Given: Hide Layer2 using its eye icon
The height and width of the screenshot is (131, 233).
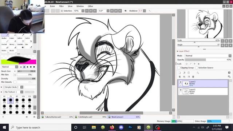Looking at the screenshot, I should 181,82.
